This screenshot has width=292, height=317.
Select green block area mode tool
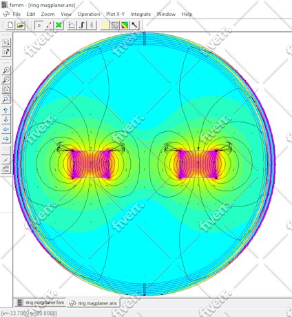pyautogui.click(x=59, y=25)
